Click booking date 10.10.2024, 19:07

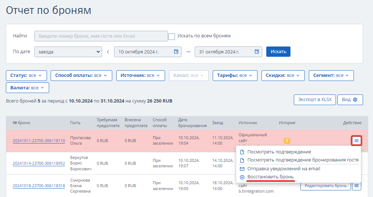click(x=189, y=163)
